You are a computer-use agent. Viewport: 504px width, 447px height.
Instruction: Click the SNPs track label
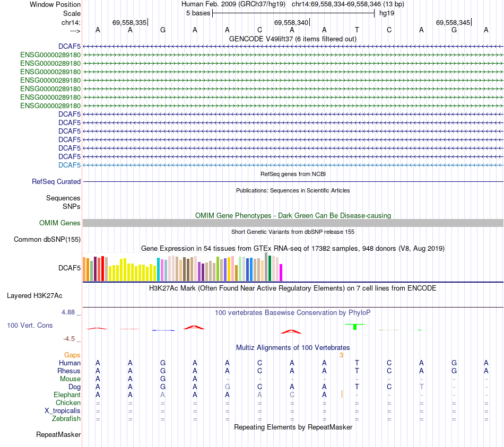point(72,206)
